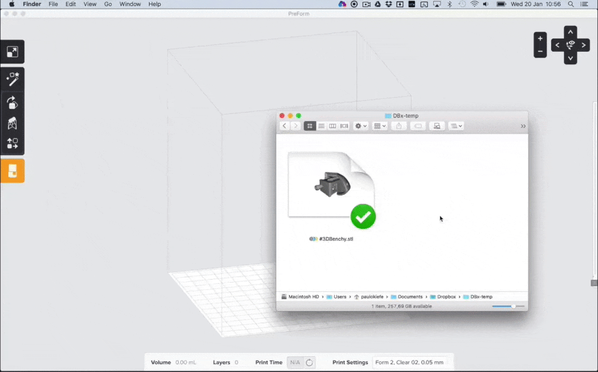Click the Layers count readout
This screenshot has width=598, height=372.
(x=236, y=363)
